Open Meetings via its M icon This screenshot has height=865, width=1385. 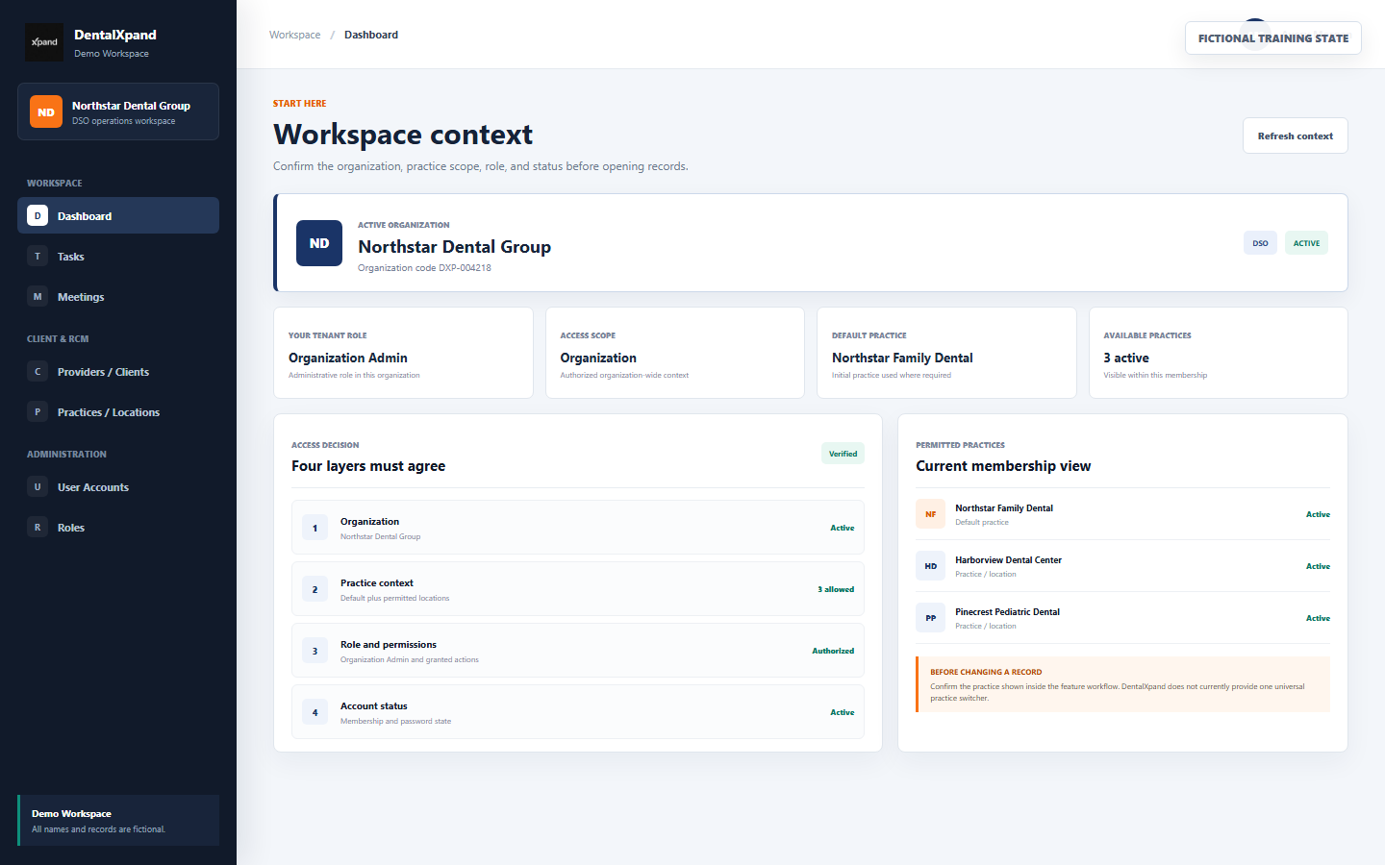[x=38, y=297]
